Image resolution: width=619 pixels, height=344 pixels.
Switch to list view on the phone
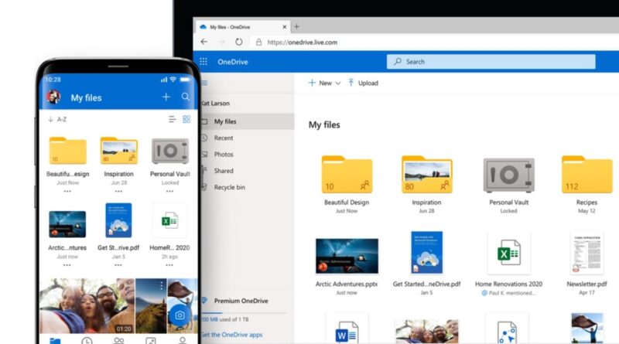point(172,119)
